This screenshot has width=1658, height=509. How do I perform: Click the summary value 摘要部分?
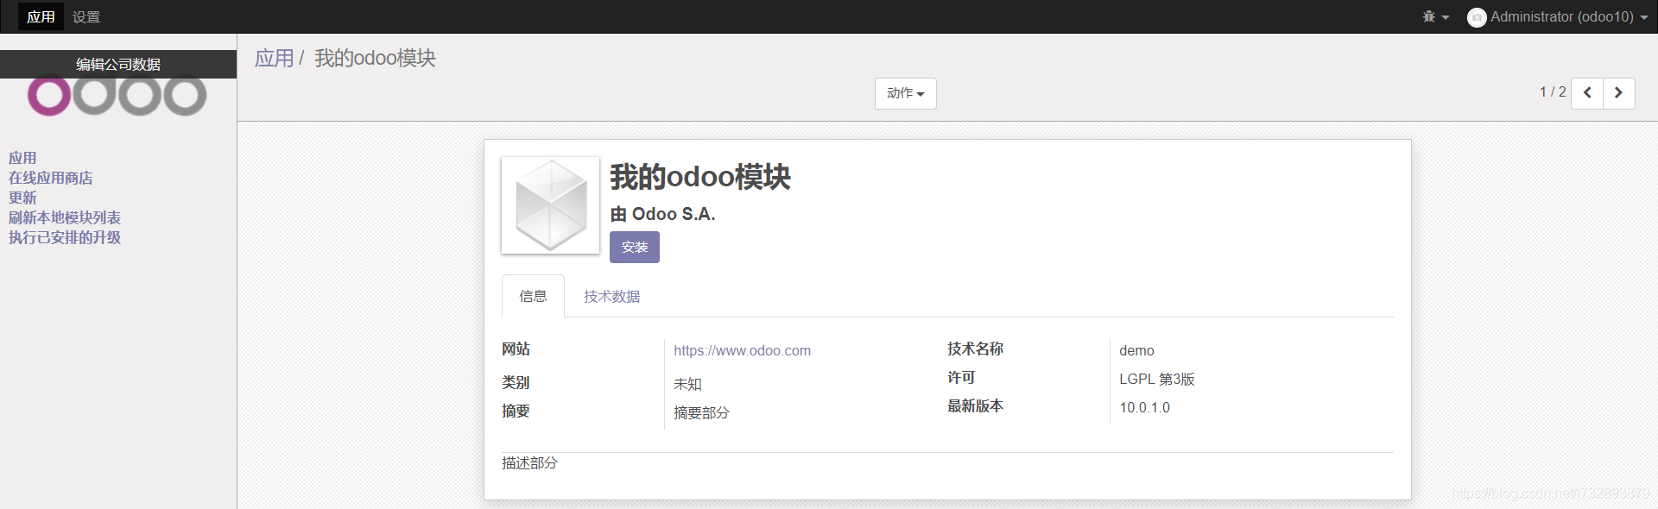(x=701, y=412)
